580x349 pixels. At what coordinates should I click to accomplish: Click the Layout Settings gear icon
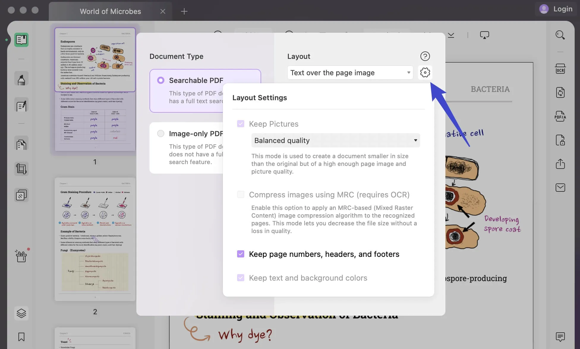coord(424,72)
